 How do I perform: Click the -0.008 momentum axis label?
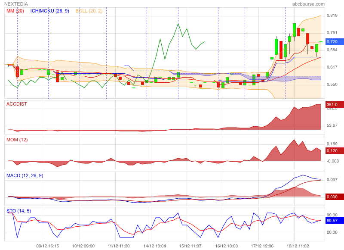(332, 161)
